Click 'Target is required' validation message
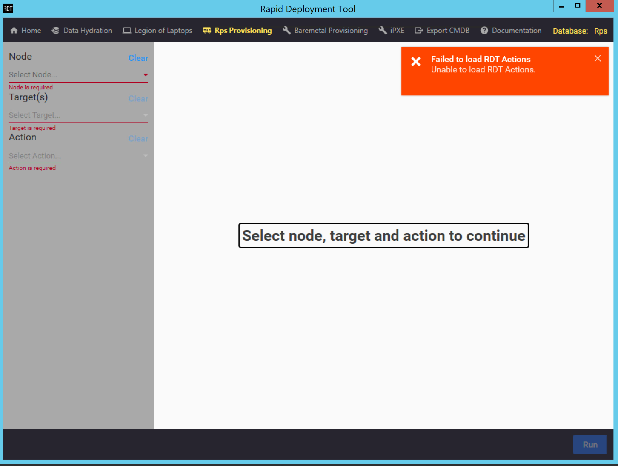This screenshot has height=466, width=618. click(32, 128)
